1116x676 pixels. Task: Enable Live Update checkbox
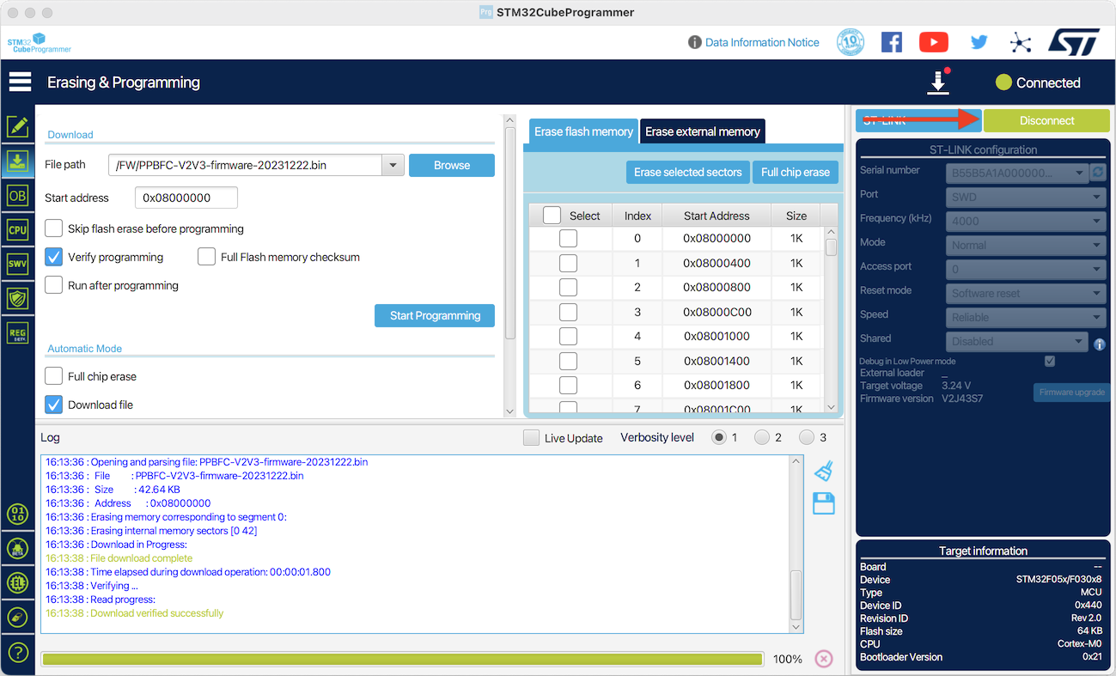coord(532,437)
